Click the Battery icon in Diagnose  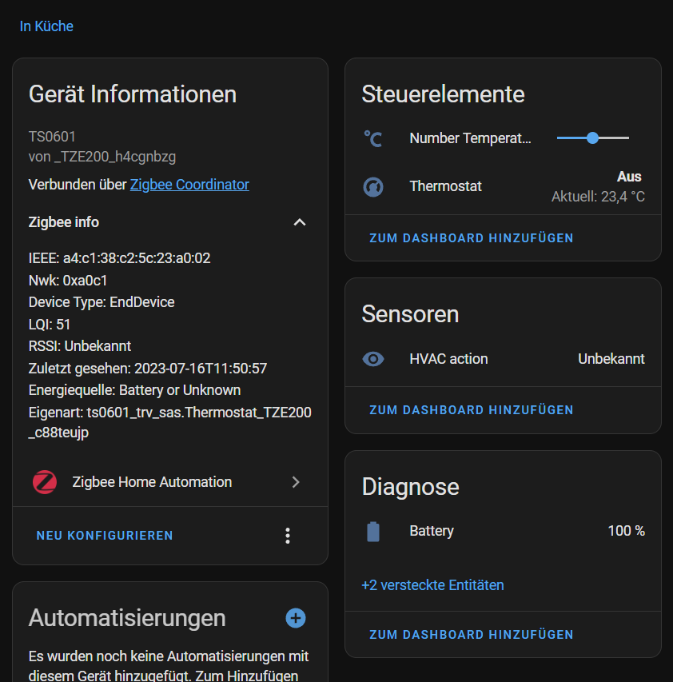372,530
